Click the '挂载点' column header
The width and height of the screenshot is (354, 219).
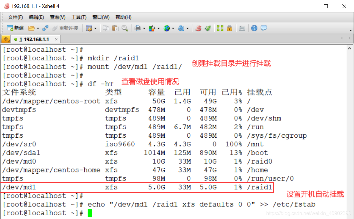pos(259,92)
